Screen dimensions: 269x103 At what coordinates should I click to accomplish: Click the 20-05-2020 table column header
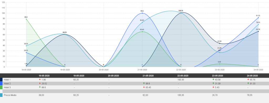pos(113,76)
